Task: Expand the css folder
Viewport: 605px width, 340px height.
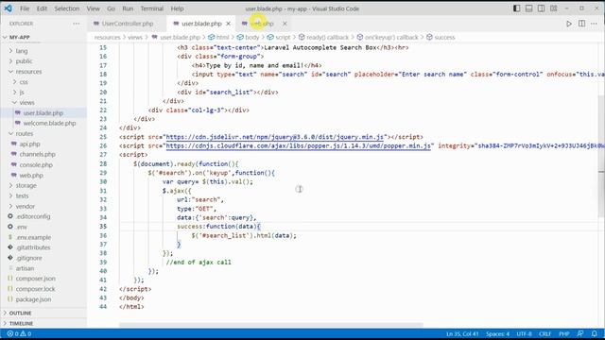Action: tap(43, 82)
